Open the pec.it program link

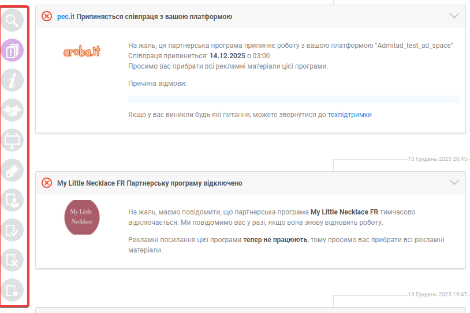(x=66, y=17)
